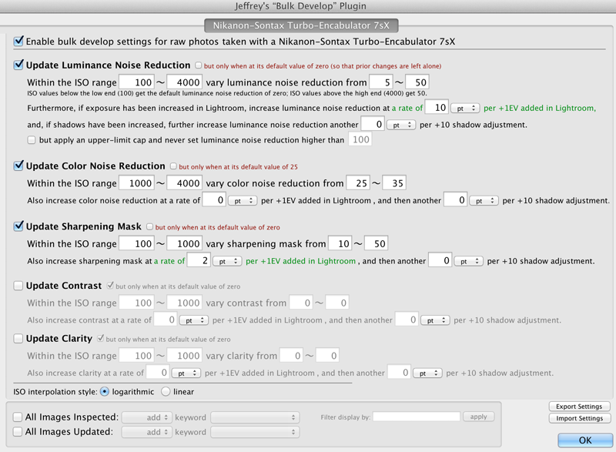This screenshot has width=616, height=452.
Task: Check color noise only at default 25
Action: pyautogui.click(x=173, y=166)
